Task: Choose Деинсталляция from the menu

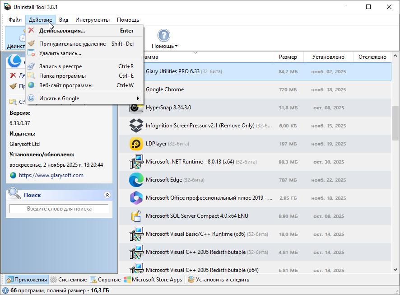Action: (62, 31)
